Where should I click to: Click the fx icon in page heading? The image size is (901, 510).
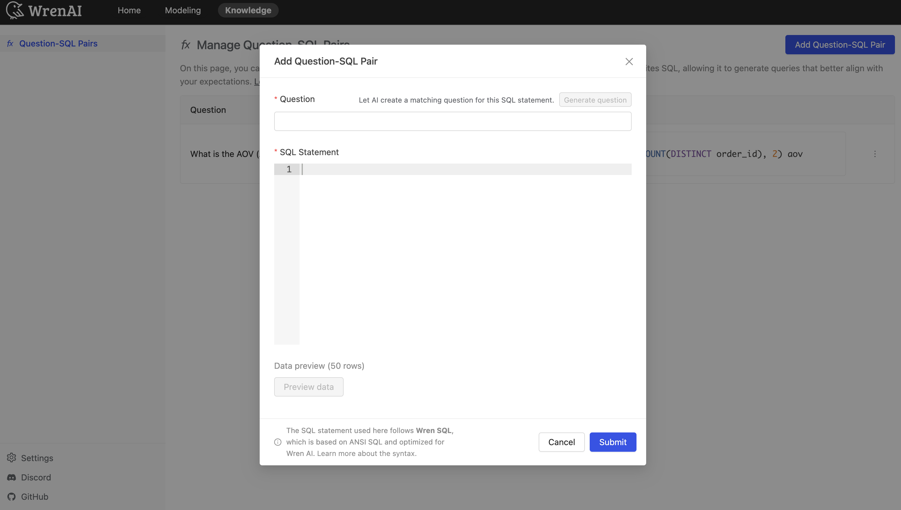tap(185, 44)
